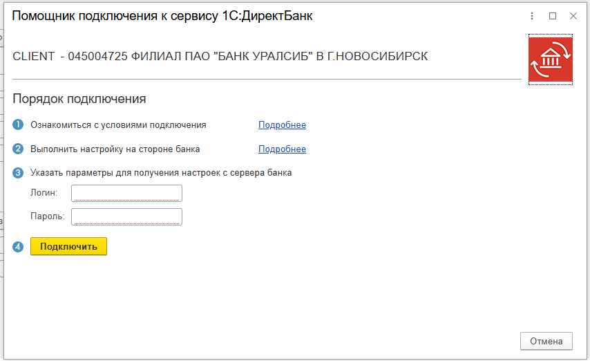The width and height of the screenshot is (590, 361).
Task: Open Подробнее link for bank-side setup
Action: tap(282, 149)
